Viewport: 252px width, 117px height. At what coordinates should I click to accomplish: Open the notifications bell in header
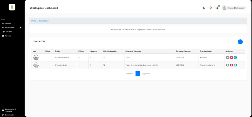[x=217, y=8]
